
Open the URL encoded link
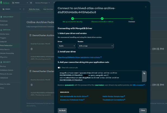pos(139,85)
